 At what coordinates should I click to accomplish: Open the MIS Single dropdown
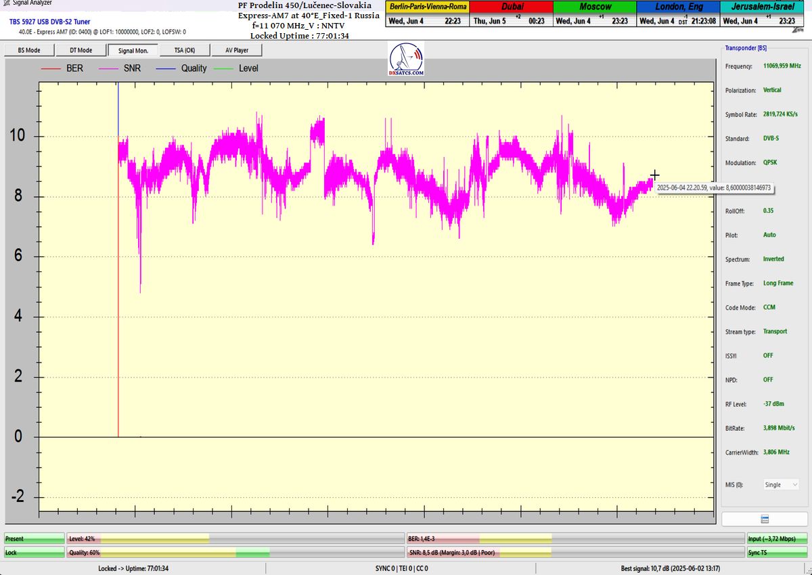click(x=780, y=484)
